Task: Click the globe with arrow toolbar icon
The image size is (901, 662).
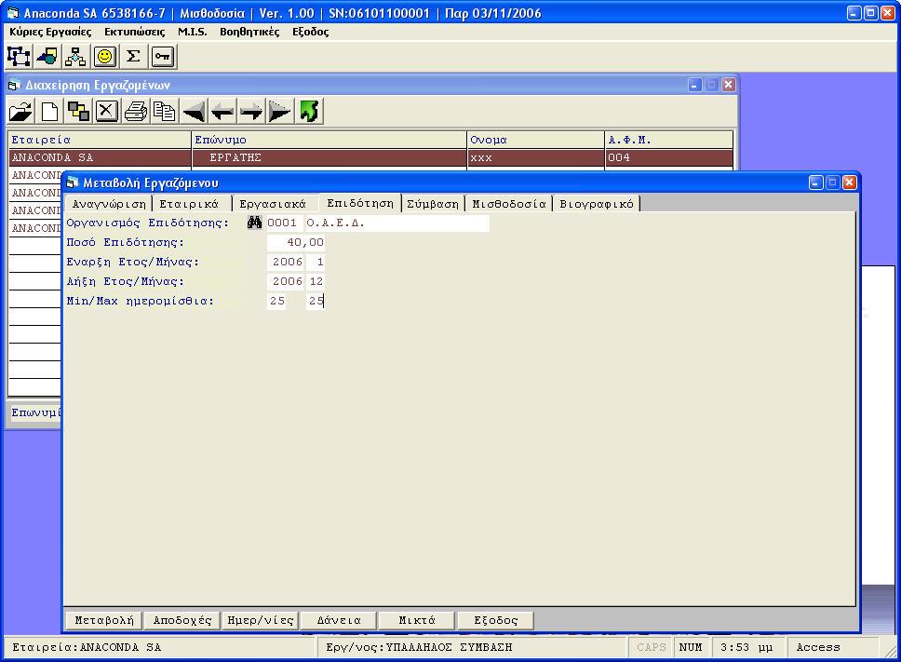Action: [47, 56]
